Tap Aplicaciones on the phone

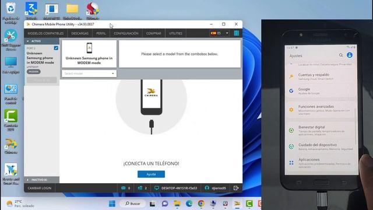point(321,163)
